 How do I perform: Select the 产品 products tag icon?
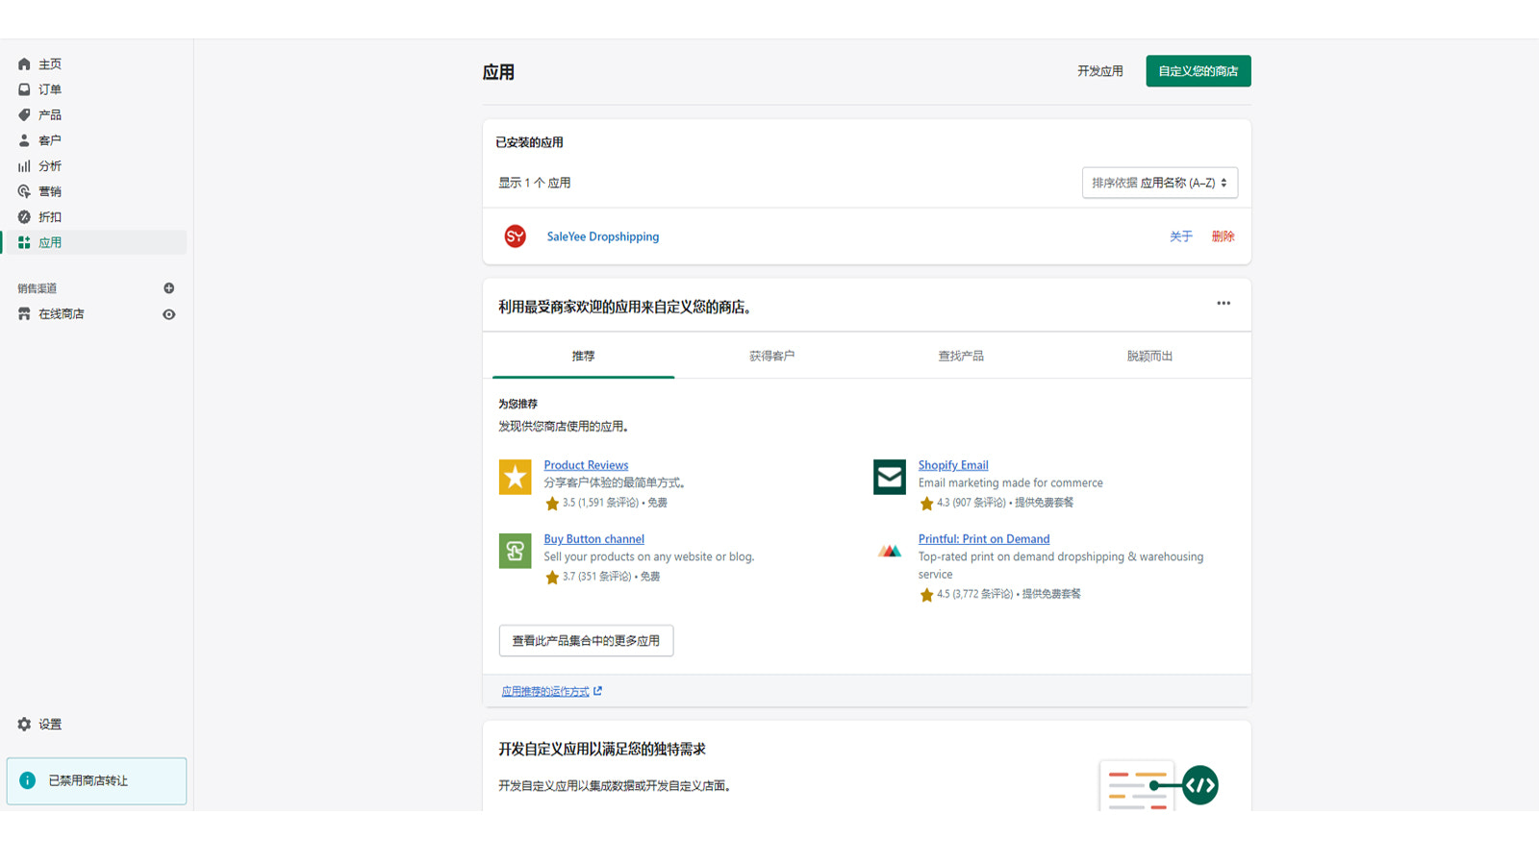pyautogui.click(x=24, y=115)
